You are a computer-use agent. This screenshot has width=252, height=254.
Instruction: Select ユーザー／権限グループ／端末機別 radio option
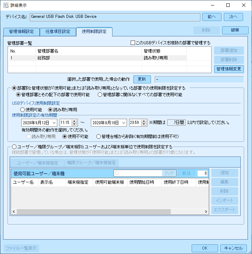pyautogui.click(x=14, y=147)
